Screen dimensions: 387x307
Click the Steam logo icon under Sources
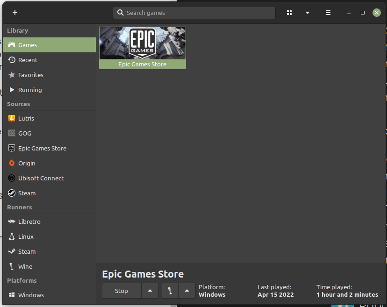12,193
